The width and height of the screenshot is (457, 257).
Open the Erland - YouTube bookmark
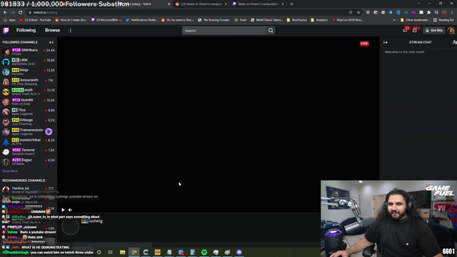[x=35, y=20]
